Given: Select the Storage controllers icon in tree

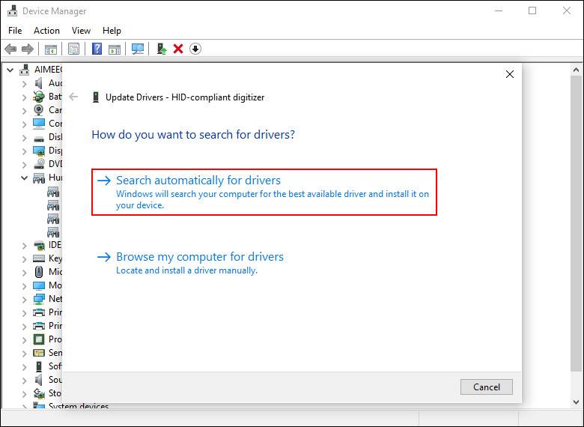Looking at the screenshot, I should click(x=39, y=393).
